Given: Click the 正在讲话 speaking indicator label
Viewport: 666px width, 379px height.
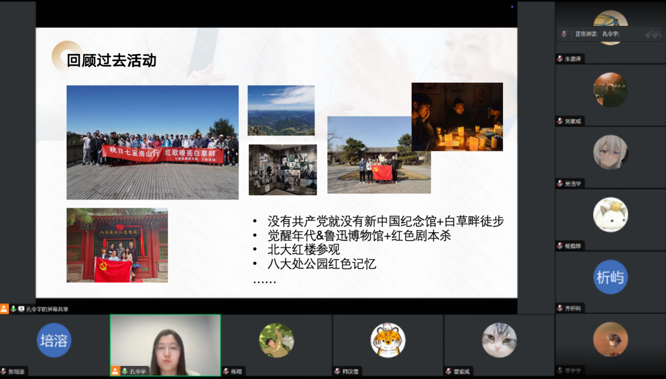Looking at the screenshot, I should 586,34.
